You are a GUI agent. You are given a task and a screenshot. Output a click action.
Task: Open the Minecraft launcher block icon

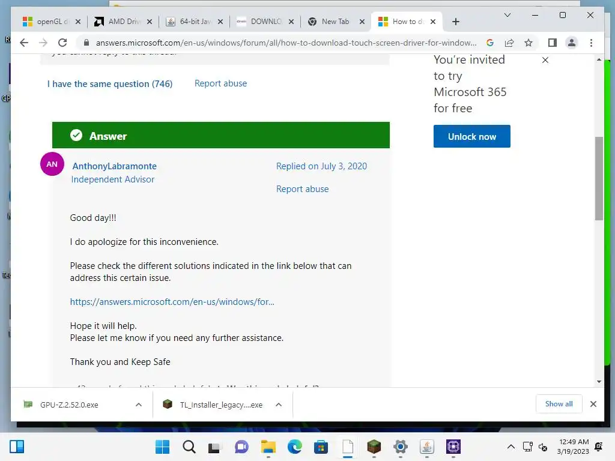click(374, 447)
